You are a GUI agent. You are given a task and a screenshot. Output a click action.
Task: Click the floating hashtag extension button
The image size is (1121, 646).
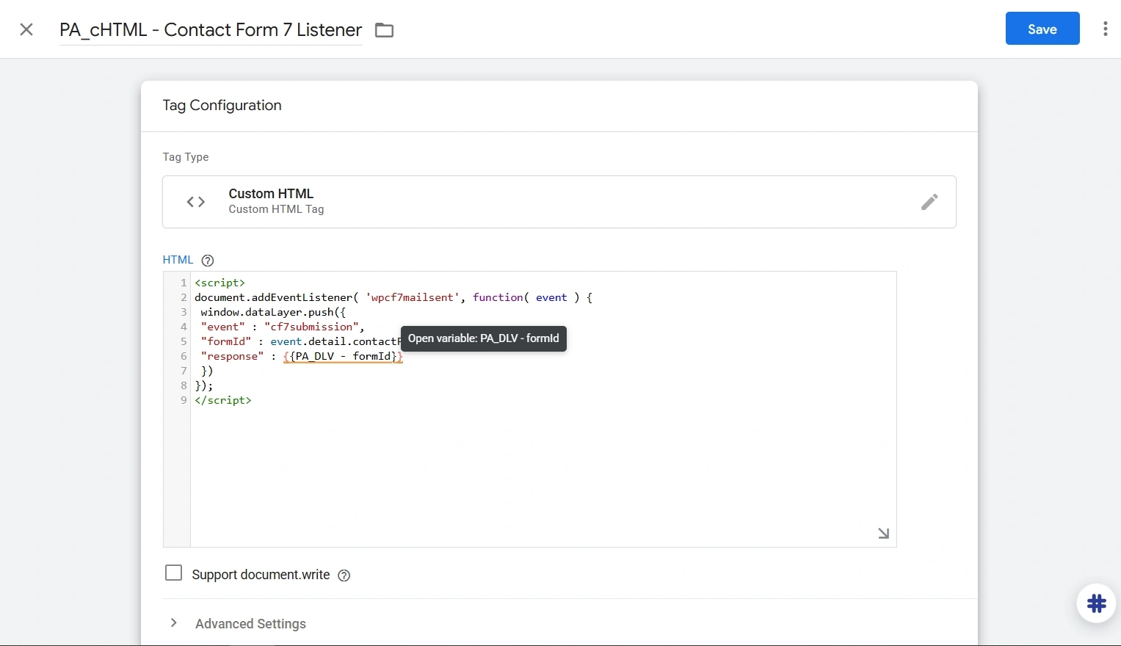click(x=1096, y=603)
